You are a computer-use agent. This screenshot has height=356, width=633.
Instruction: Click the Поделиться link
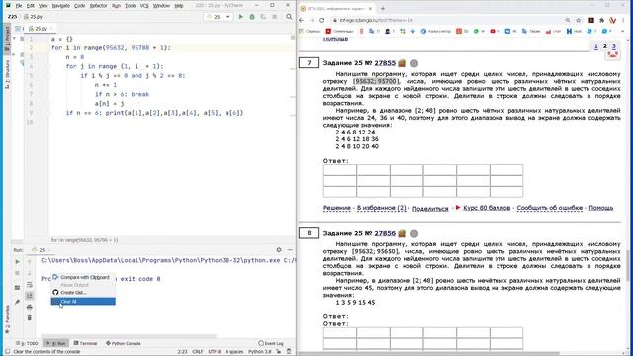430,208
